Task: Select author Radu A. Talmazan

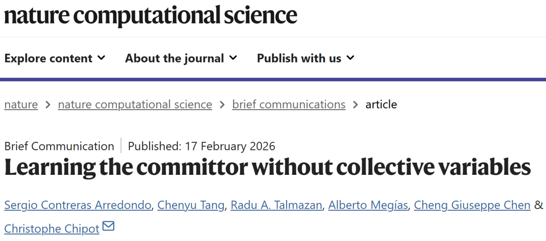Action: click(276, 205)
